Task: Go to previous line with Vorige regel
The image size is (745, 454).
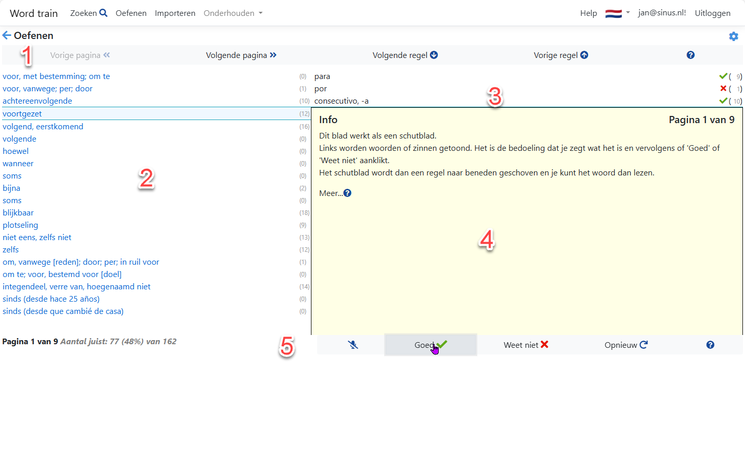Action: [560, 55]
